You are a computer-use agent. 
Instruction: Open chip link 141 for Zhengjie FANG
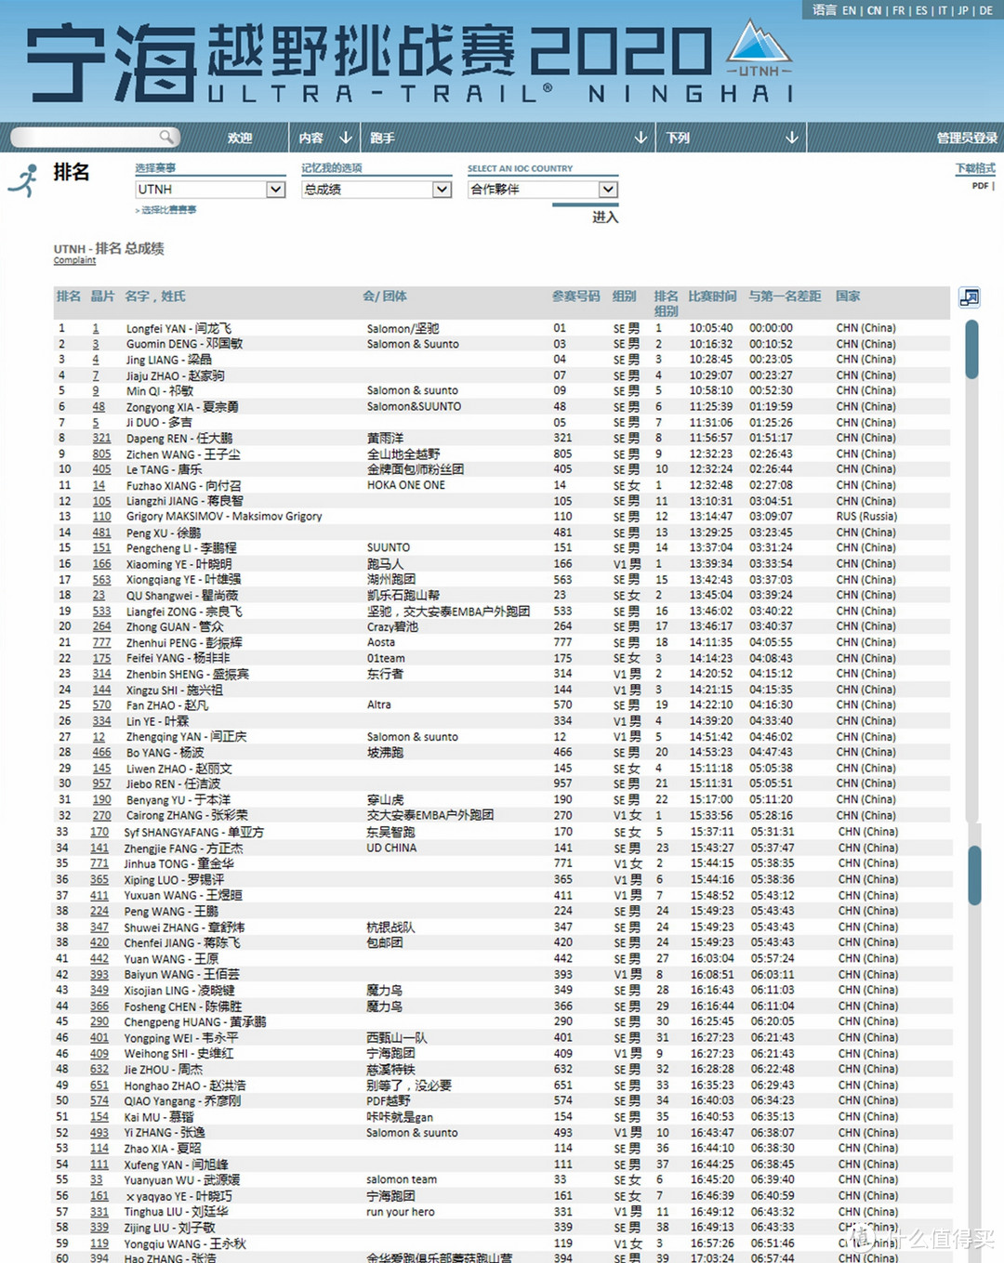click(x=99, y=849)
